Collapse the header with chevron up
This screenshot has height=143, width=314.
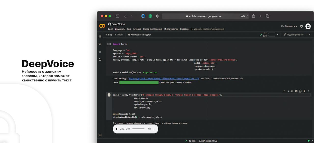pyautogui.click(x=309, y=35)
